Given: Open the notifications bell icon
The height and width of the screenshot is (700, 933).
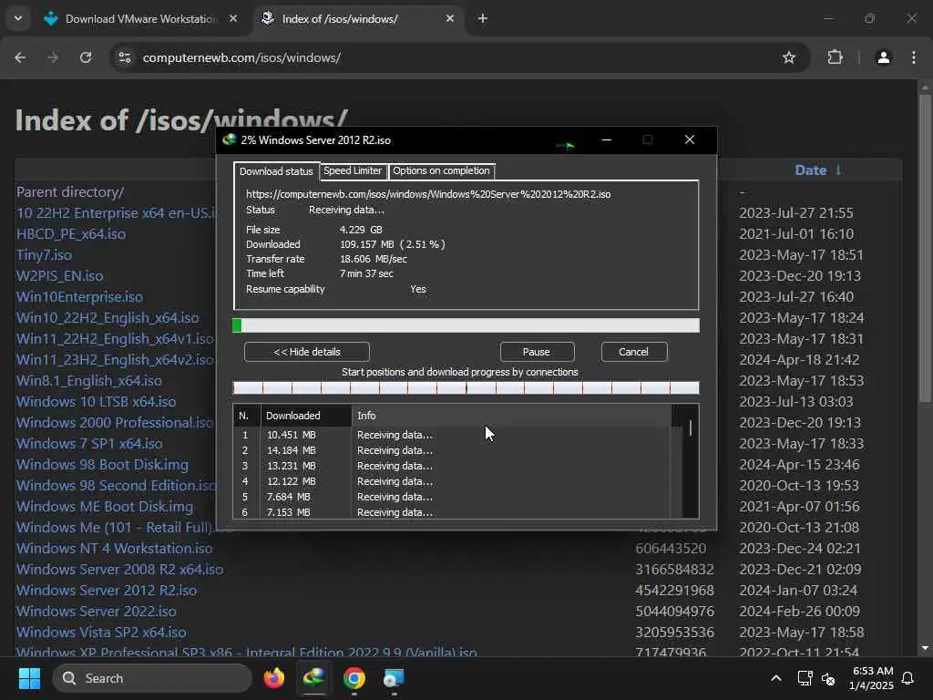Looking at the screenshot, I should [x=907, y=678].
